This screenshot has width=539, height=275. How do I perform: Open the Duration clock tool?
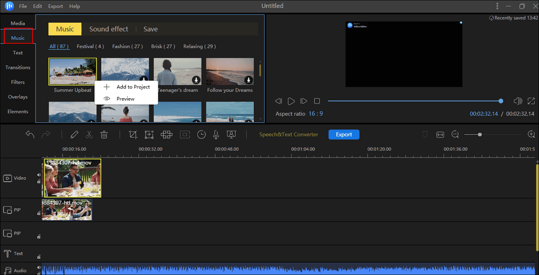click(x=202, y=134)
